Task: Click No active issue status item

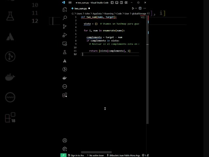Action: coord(95,155)
